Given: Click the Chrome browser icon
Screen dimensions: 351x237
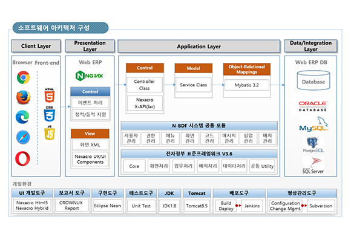Looking at the screenshot, I should click(x=23, y=77).
